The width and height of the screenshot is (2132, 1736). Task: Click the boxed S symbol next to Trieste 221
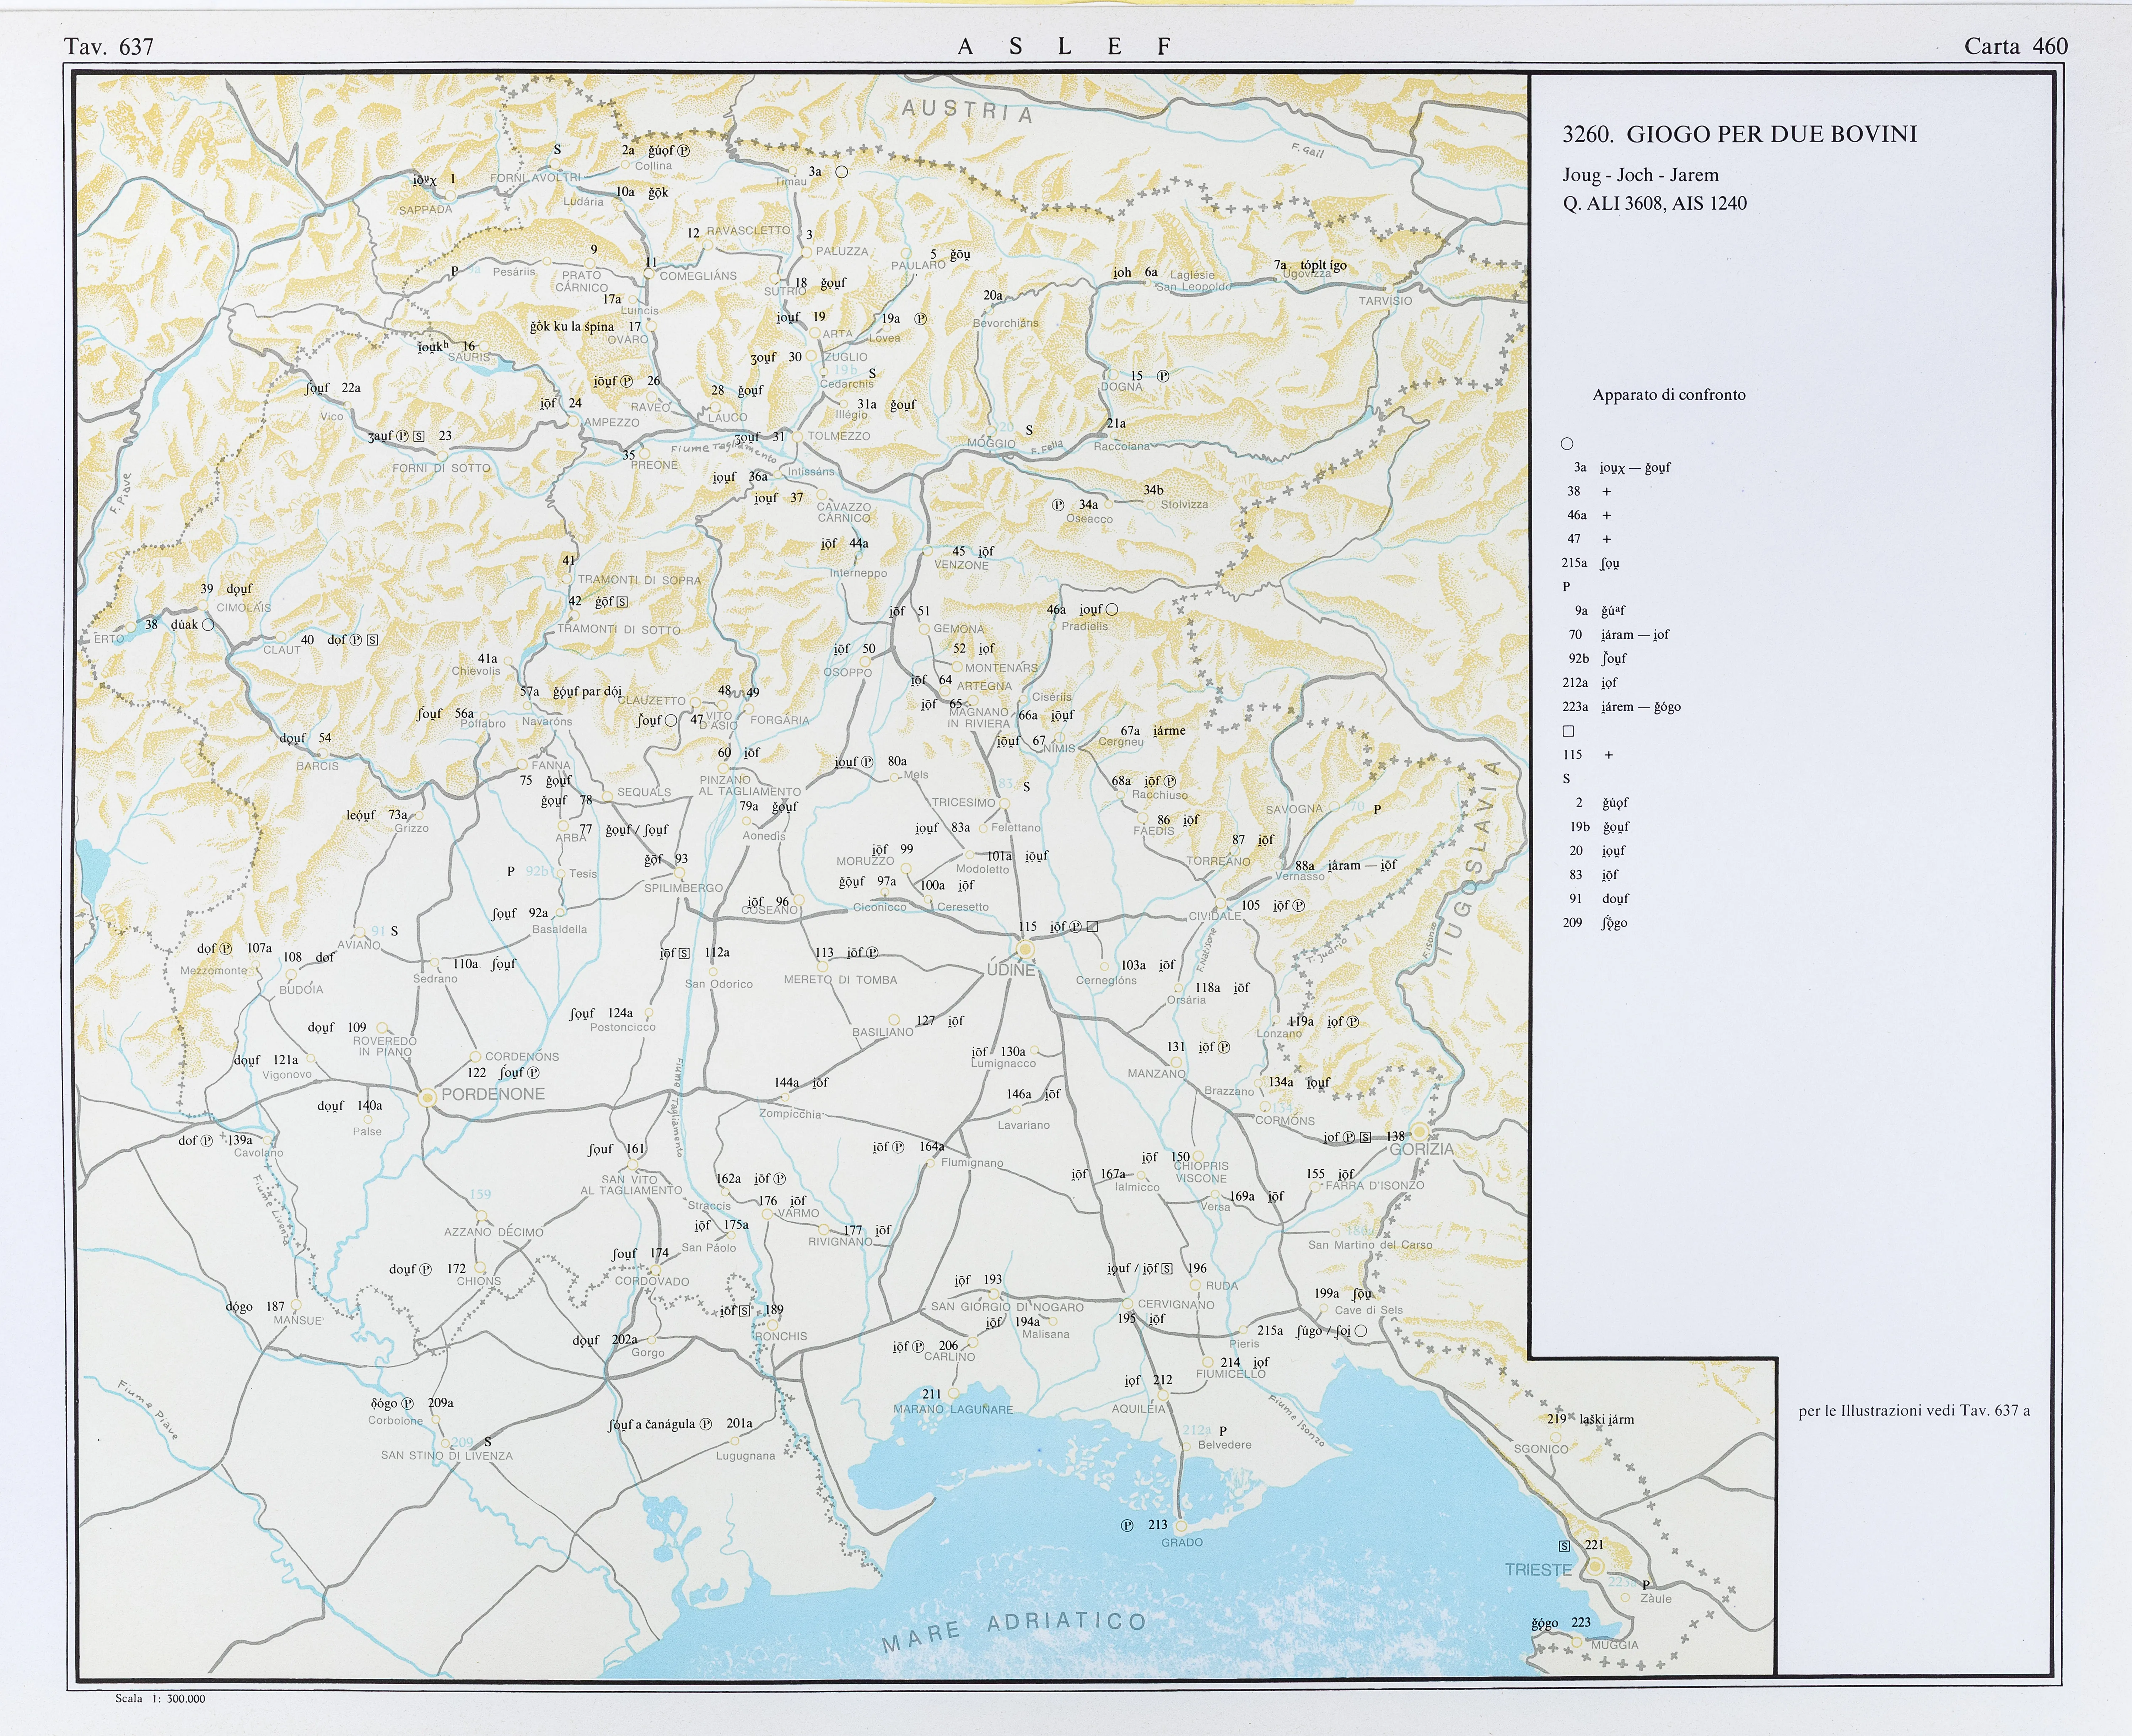point(1565,1546)
